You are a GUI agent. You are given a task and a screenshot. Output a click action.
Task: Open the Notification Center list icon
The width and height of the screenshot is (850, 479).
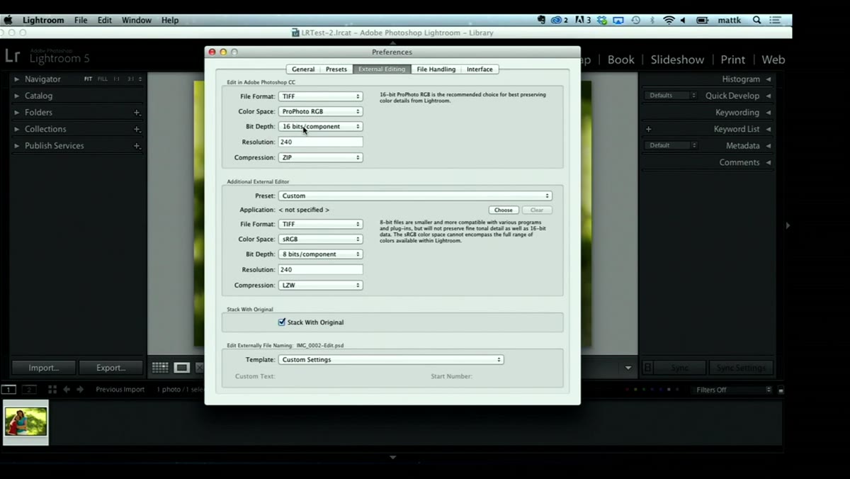pos(776,21)
